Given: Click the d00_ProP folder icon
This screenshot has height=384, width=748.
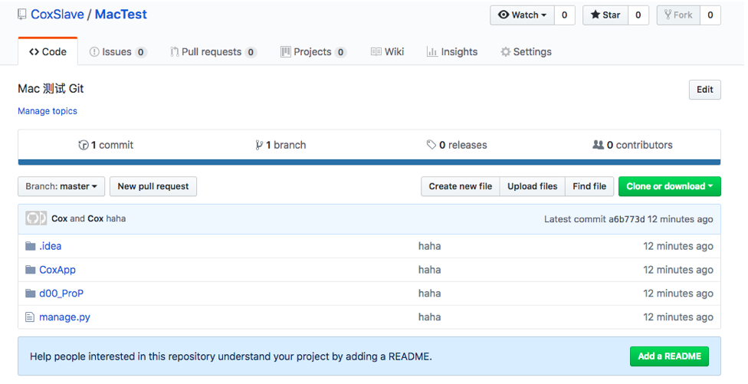Looking at the screenshot, I should coord(30,294).
